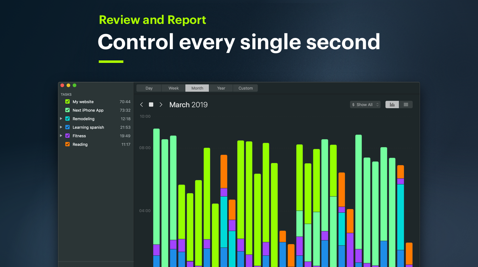478x267 pixels.
Task: Click the March 2019 title
Action: coord(188,105)
